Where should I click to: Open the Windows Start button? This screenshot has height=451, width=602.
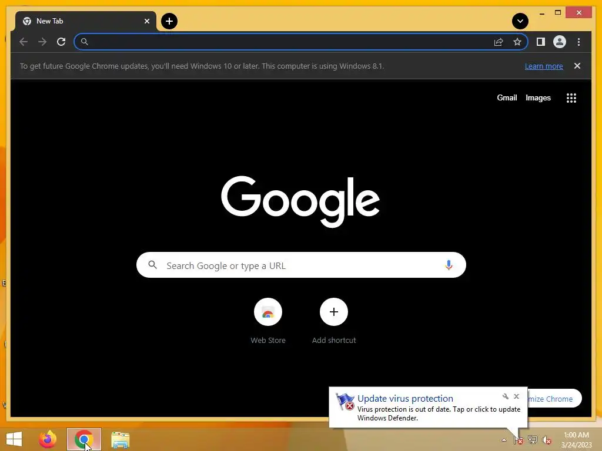[x=14, y=439]
